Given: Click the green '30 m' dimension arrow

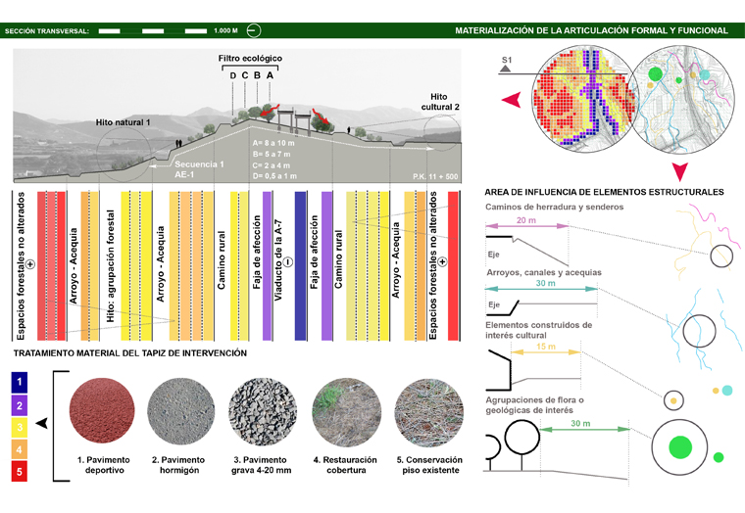Looking at the screenshot, I should 585,429.
